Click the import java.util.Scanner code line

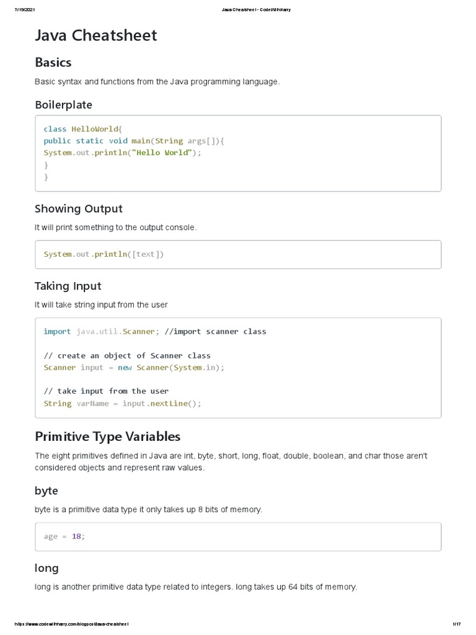(x=155, y=331)
